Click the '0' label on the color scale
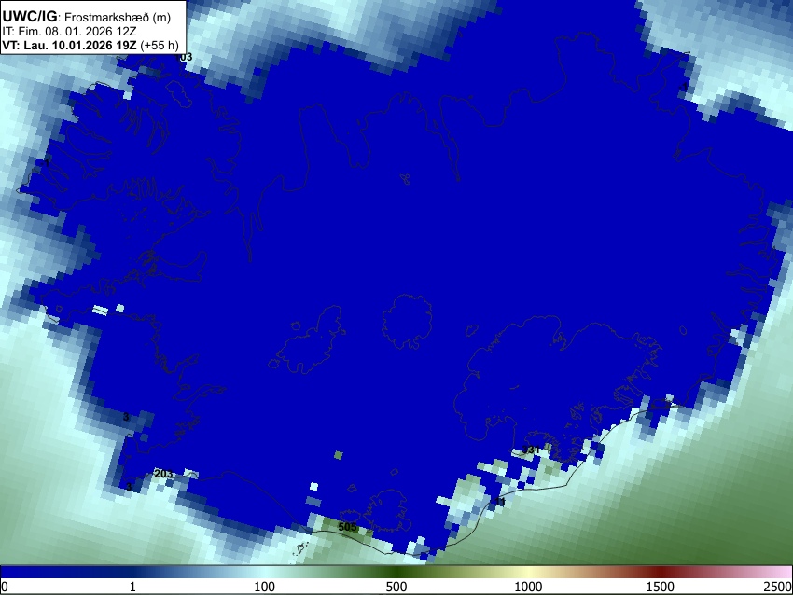Screen dimensions: 793x595 coord(5,587)
